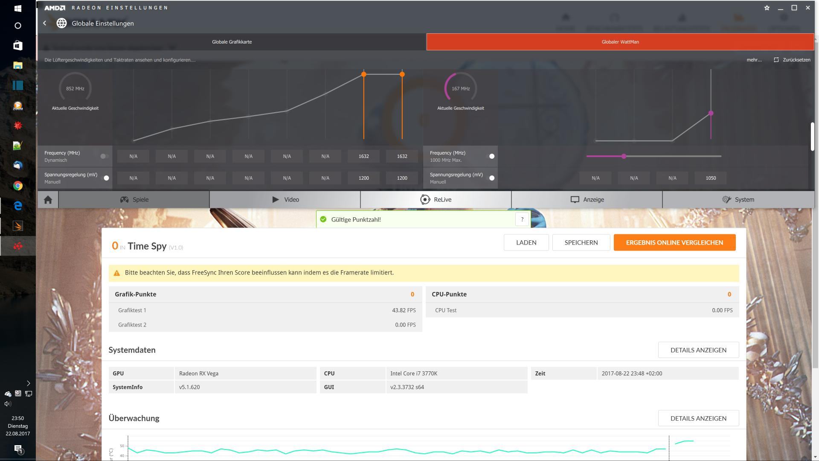Click the Radeon window vertical scrollbar

coord(812,137)
